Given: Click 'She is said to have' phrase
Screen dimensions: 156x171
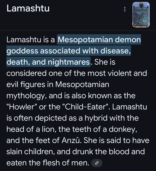Looking at the screenshot, I should point(116,140).
